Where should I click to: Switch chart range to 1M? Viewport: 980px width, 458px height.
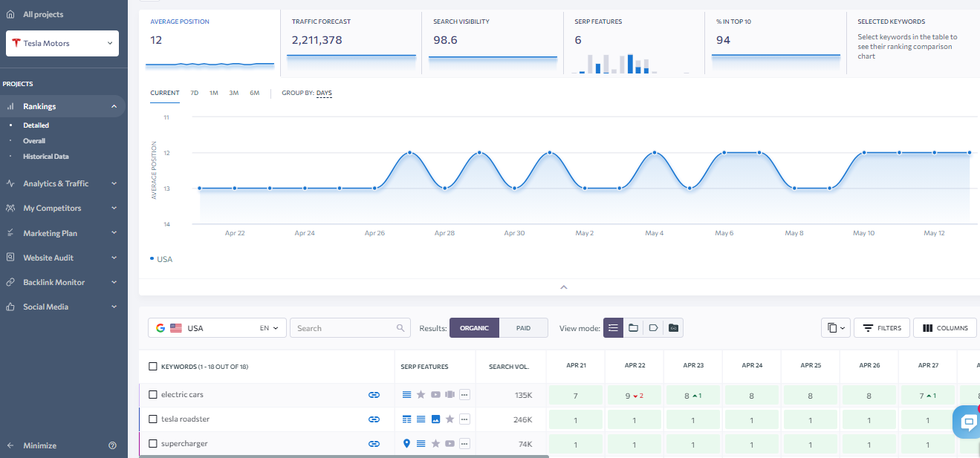tap(213, 93)
